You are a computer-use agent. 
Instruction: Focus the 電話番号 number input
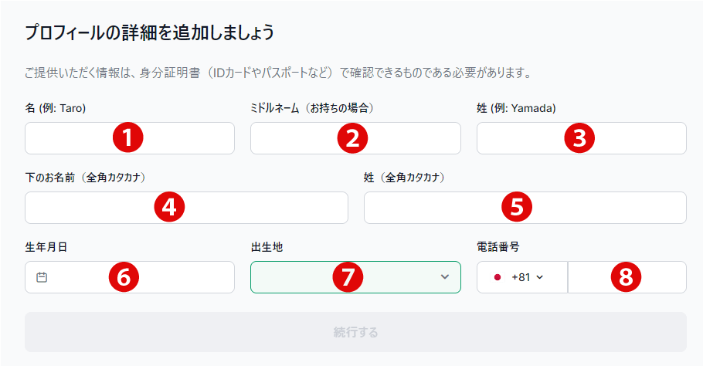(x=627, y=277)
